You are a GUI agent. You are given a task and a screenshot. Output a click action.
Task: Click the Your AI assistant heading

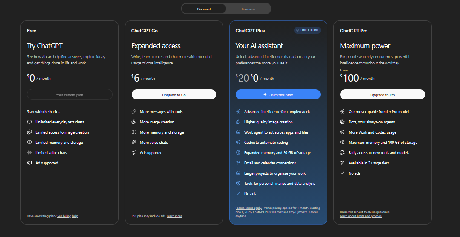click(x=259, y=46)
